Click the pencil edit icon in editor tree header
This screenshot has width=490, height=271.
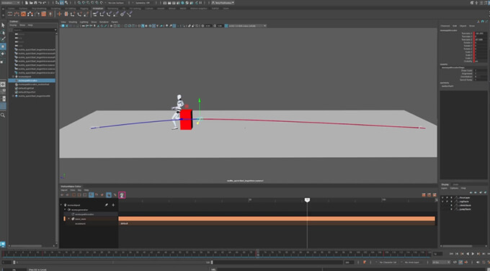click(107, 205)
